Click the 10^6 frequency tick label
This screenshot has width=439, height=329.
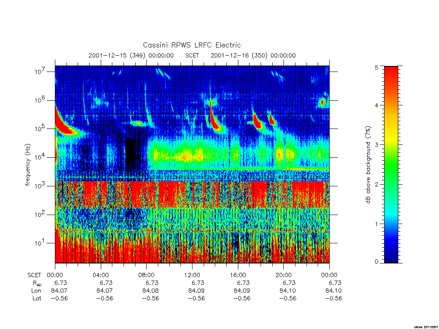pos(40,100)
